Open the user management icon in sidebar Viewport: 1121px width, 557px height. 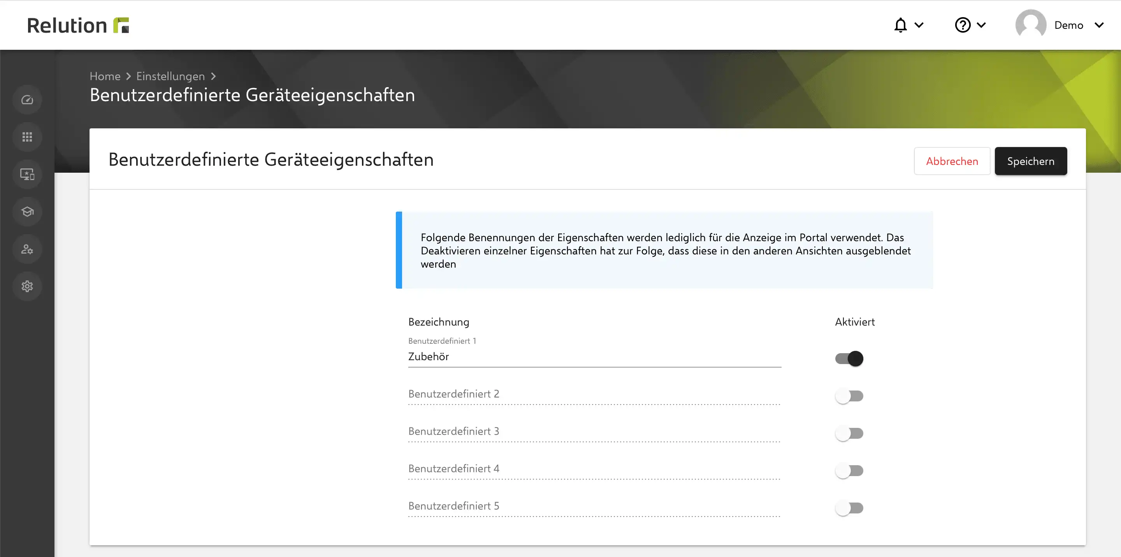tap(27, 249)
